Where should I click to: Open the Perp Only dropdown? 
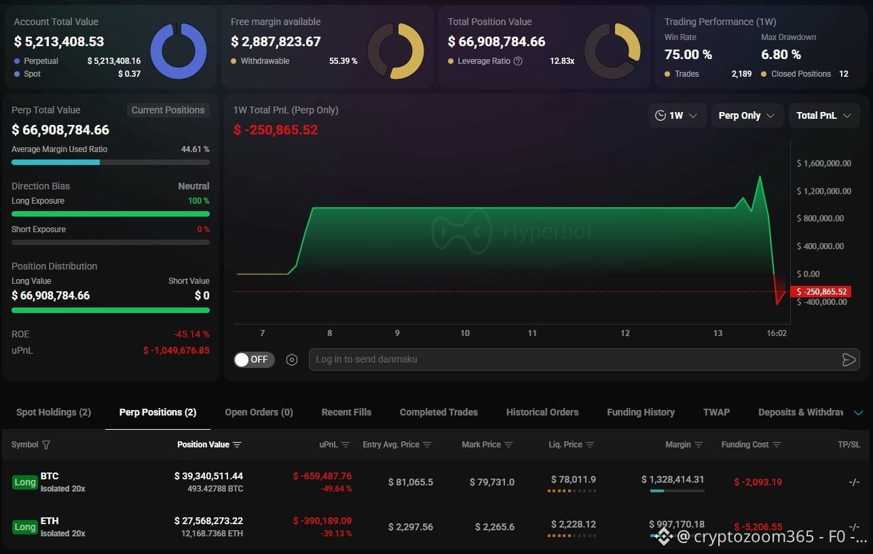pyautogui.click(x=747, y=115)
